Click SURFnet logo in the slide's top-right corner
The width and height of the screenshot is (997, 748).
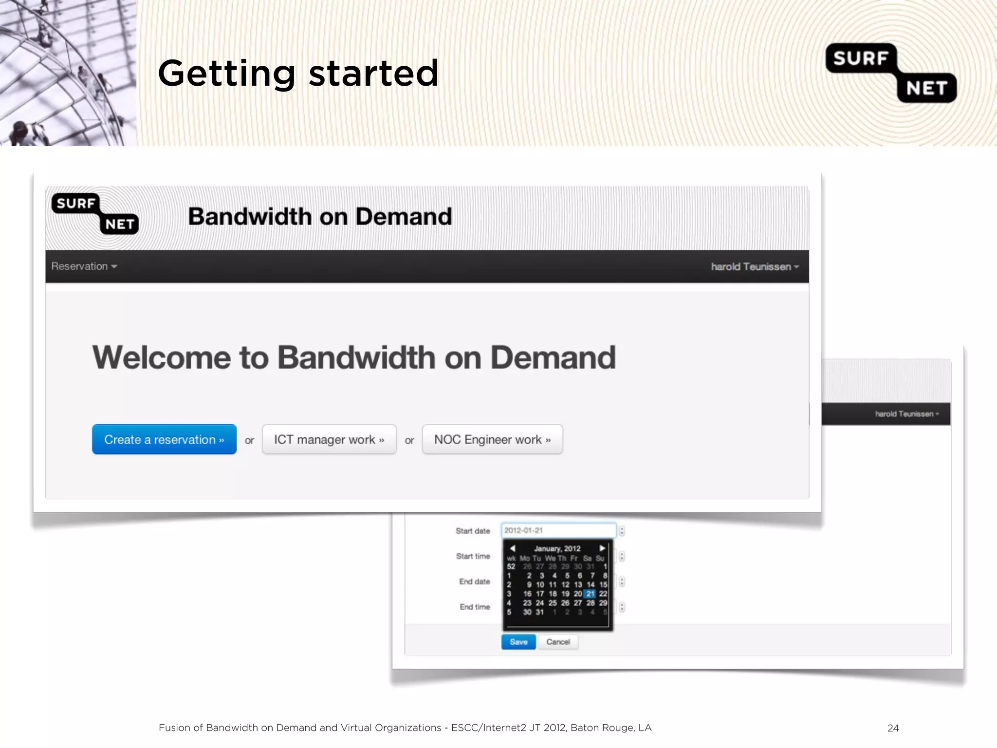pyautogui.click(x=891, y=73)
